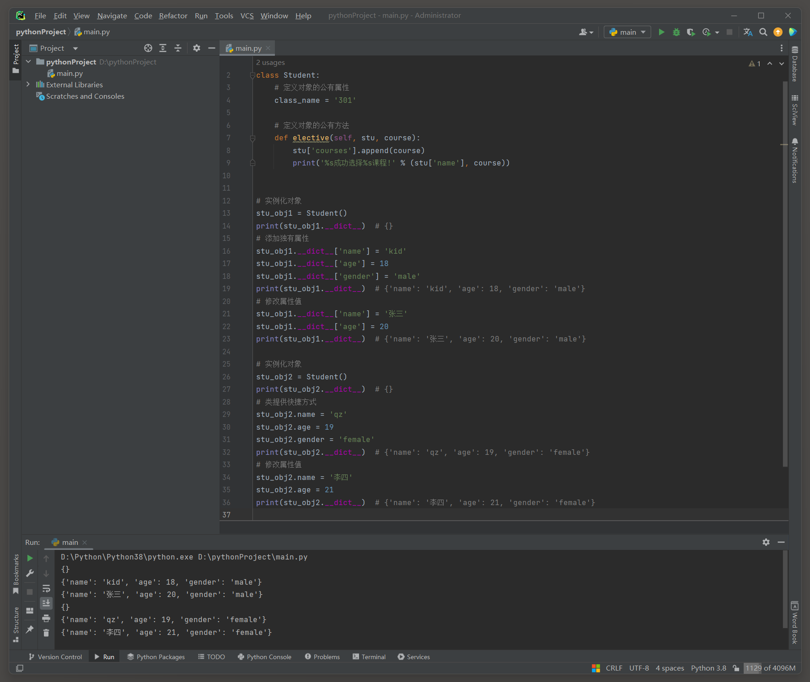Open the File menu

pos(40,16)
